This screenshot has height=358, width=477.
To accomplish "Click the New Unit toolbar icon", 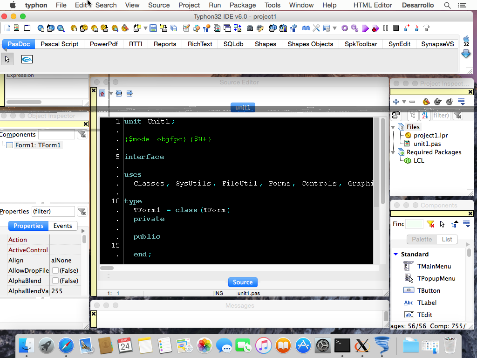I will pyautogui.click(x=16, y=28).
